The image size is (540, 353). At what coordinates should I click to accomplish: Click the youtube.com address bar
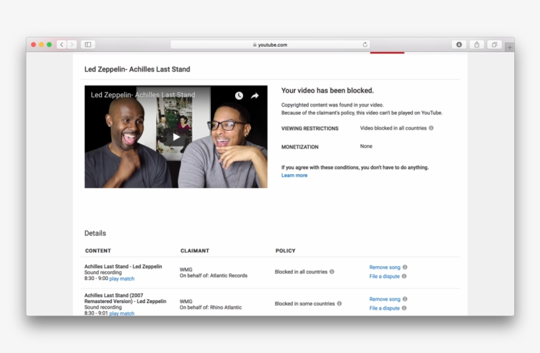(x=270, y=45)
